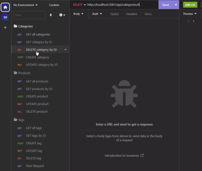The image size is (202, 171).
Task: Click the Filter requests input field
Action: point(29,15)
